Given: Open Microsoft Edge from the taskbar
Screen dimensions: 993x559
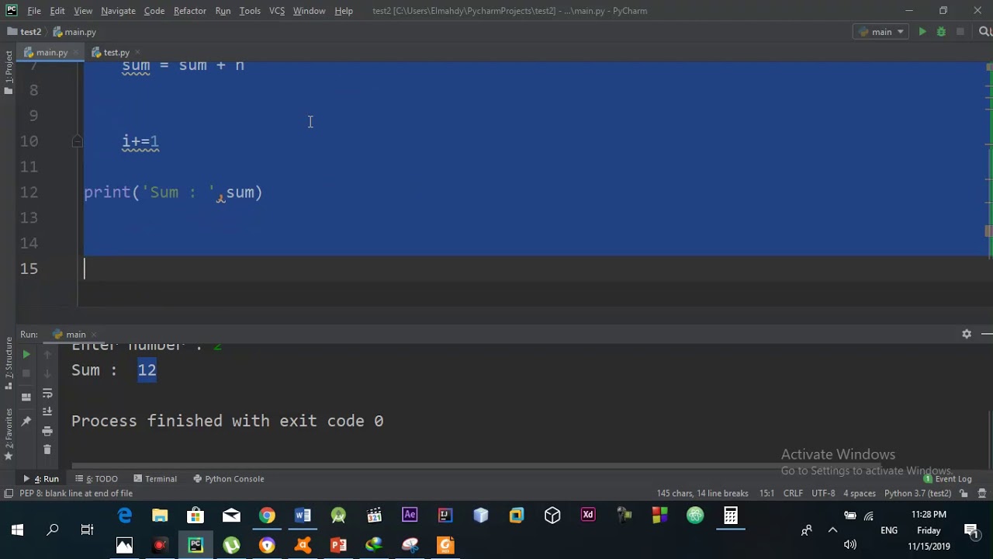Looking at the screenshot, I should pyautogui.click(x=124, y=516).
